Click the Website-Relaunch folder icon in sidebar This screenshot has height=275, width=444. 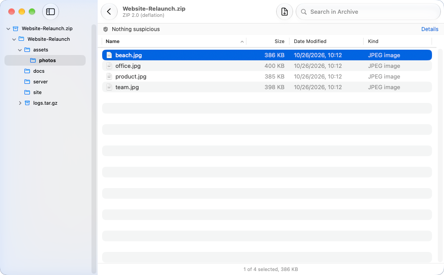(x=21, y=39)
